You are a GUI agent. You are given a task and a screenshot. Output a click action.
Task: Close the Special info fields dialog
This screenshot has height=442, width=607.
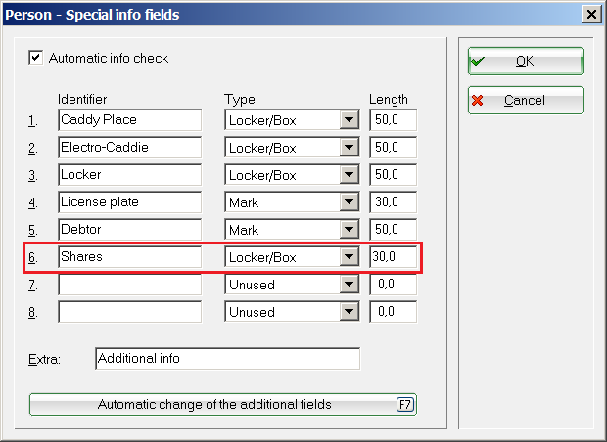(x=590, y=14)
